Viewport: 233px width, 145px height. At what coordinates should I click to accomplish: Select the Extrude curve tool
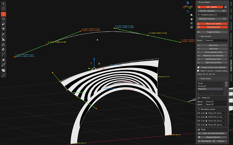point(3,55)
